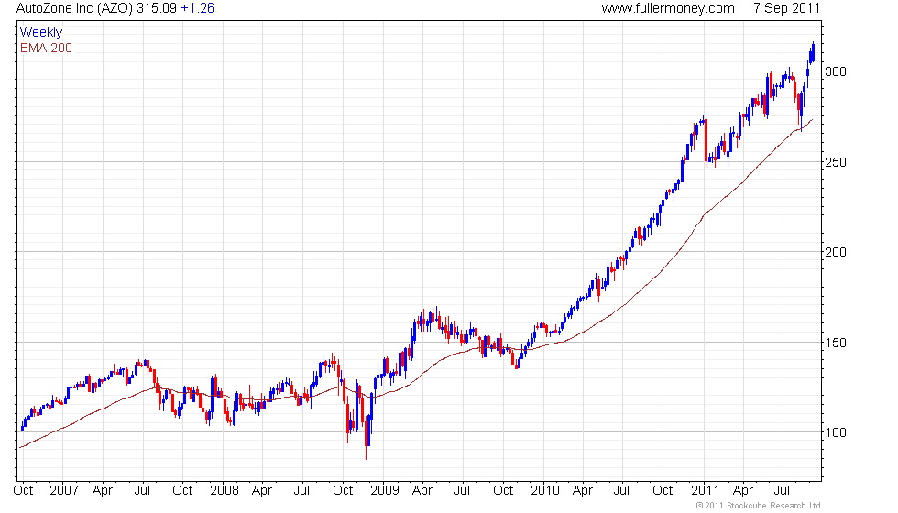Open the www.fullermoney.com link text
Image resolution: width=898 pixels, height=513 pixels.
tap(668, 8)
